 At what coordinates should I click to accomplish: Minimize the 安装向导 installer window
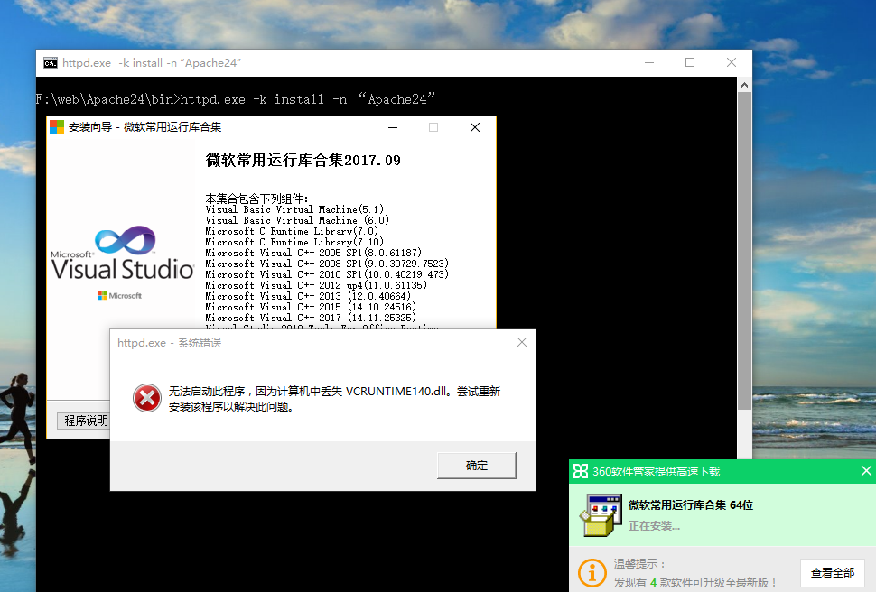click(393, 127)
